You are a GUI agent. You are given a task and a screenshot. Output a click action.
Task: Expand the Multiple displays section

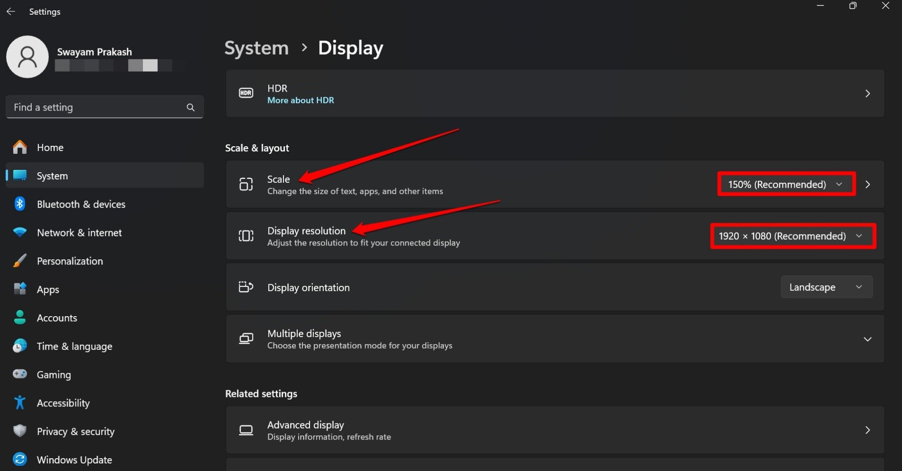click(x=867, y=339)
